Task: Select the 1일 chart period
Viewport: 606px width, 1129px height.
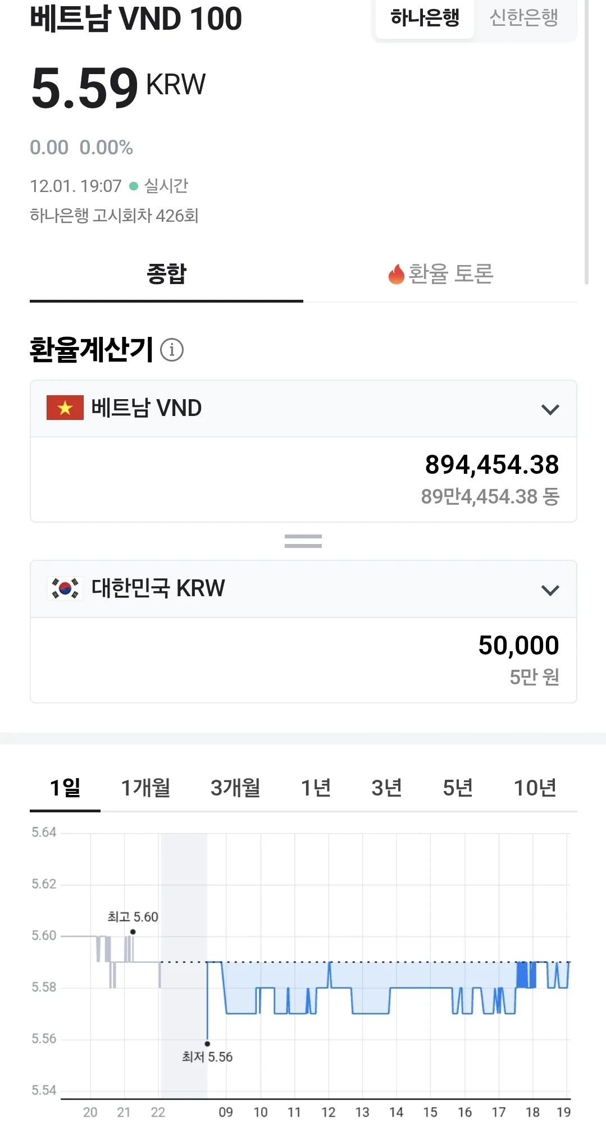Action: (65, 788)
